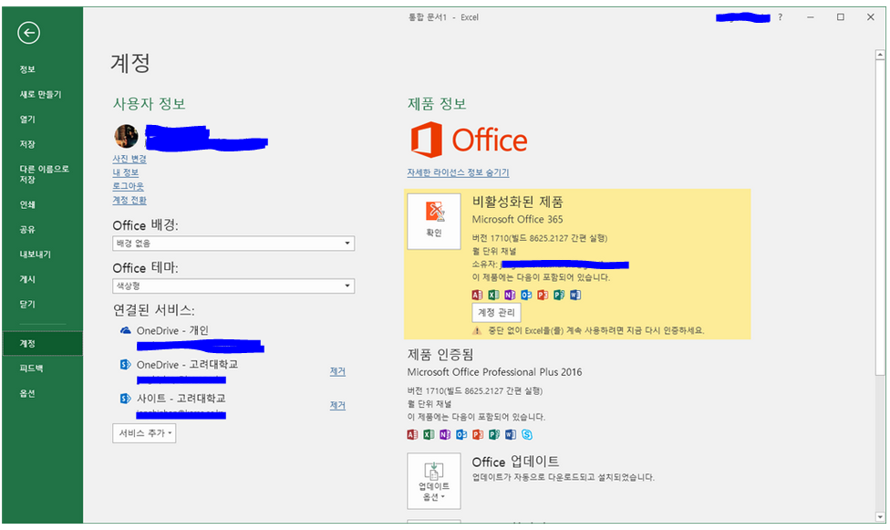The image size is (890, 530).
Task: Open the Office 테마 dropdown
Action: click(233, 286)
